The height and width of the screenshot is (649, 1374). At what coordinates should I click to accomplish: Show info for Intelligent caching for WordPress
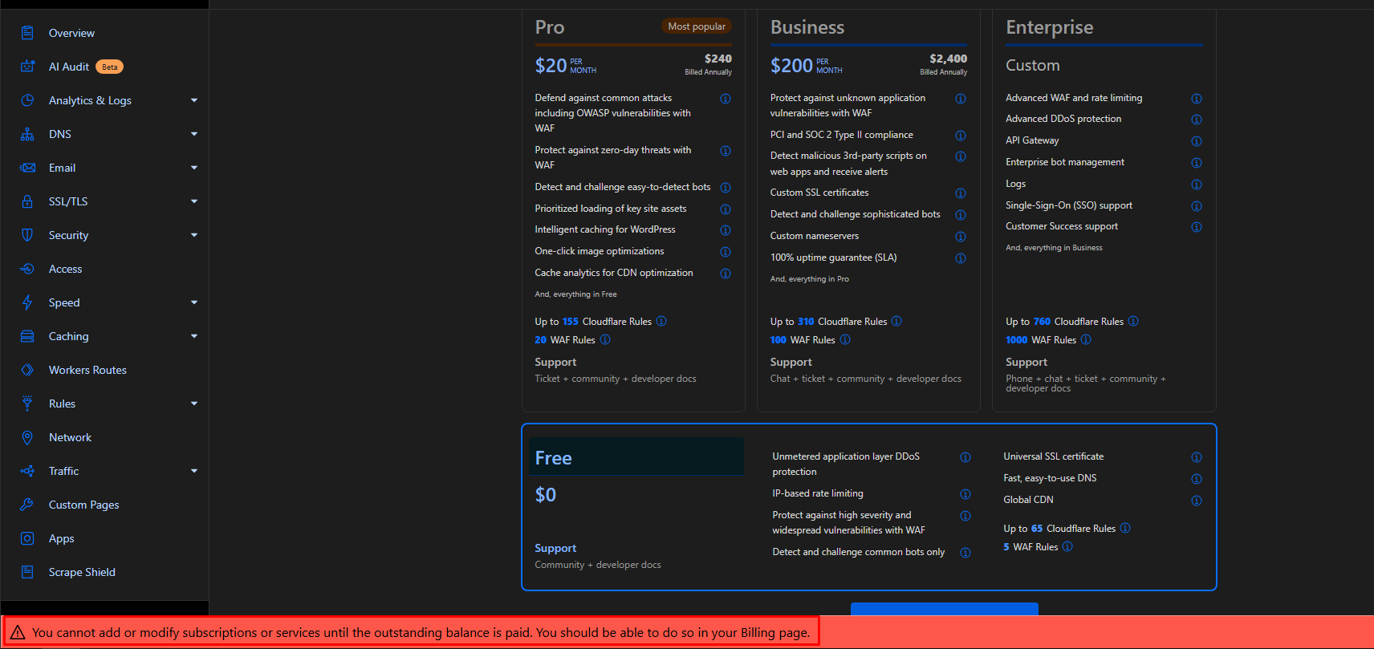[x=726, y=230]
